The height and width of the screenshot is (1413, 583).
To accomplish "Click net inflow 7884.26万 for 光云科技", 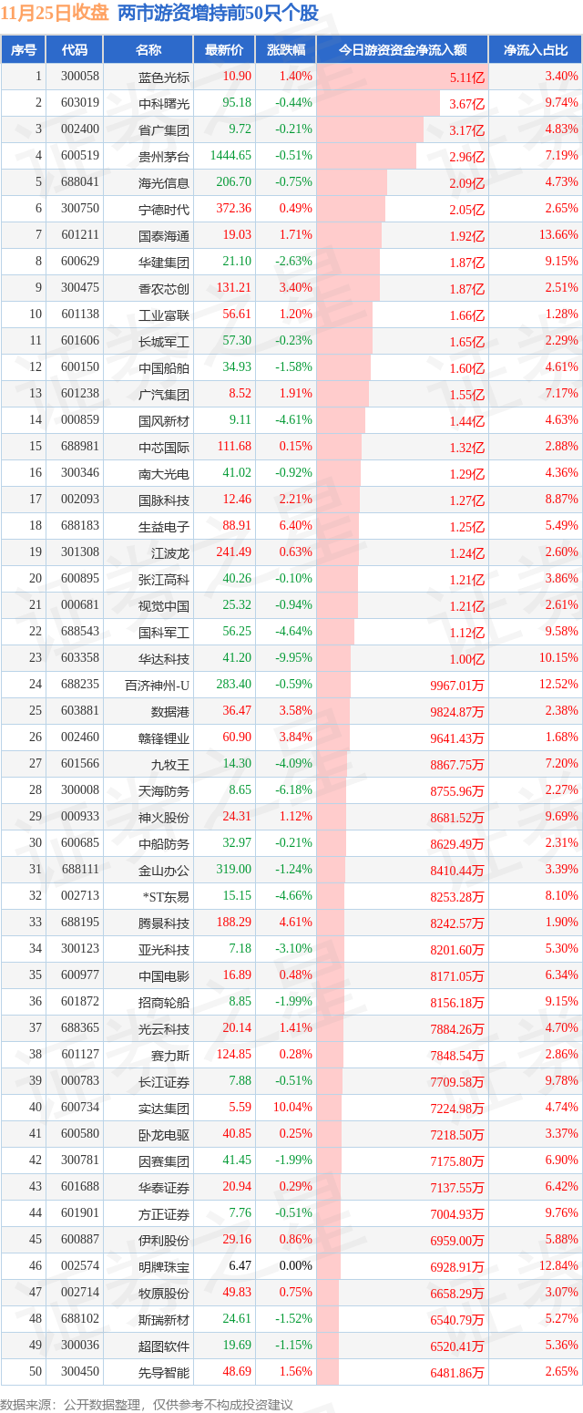I will (457, 1029).
